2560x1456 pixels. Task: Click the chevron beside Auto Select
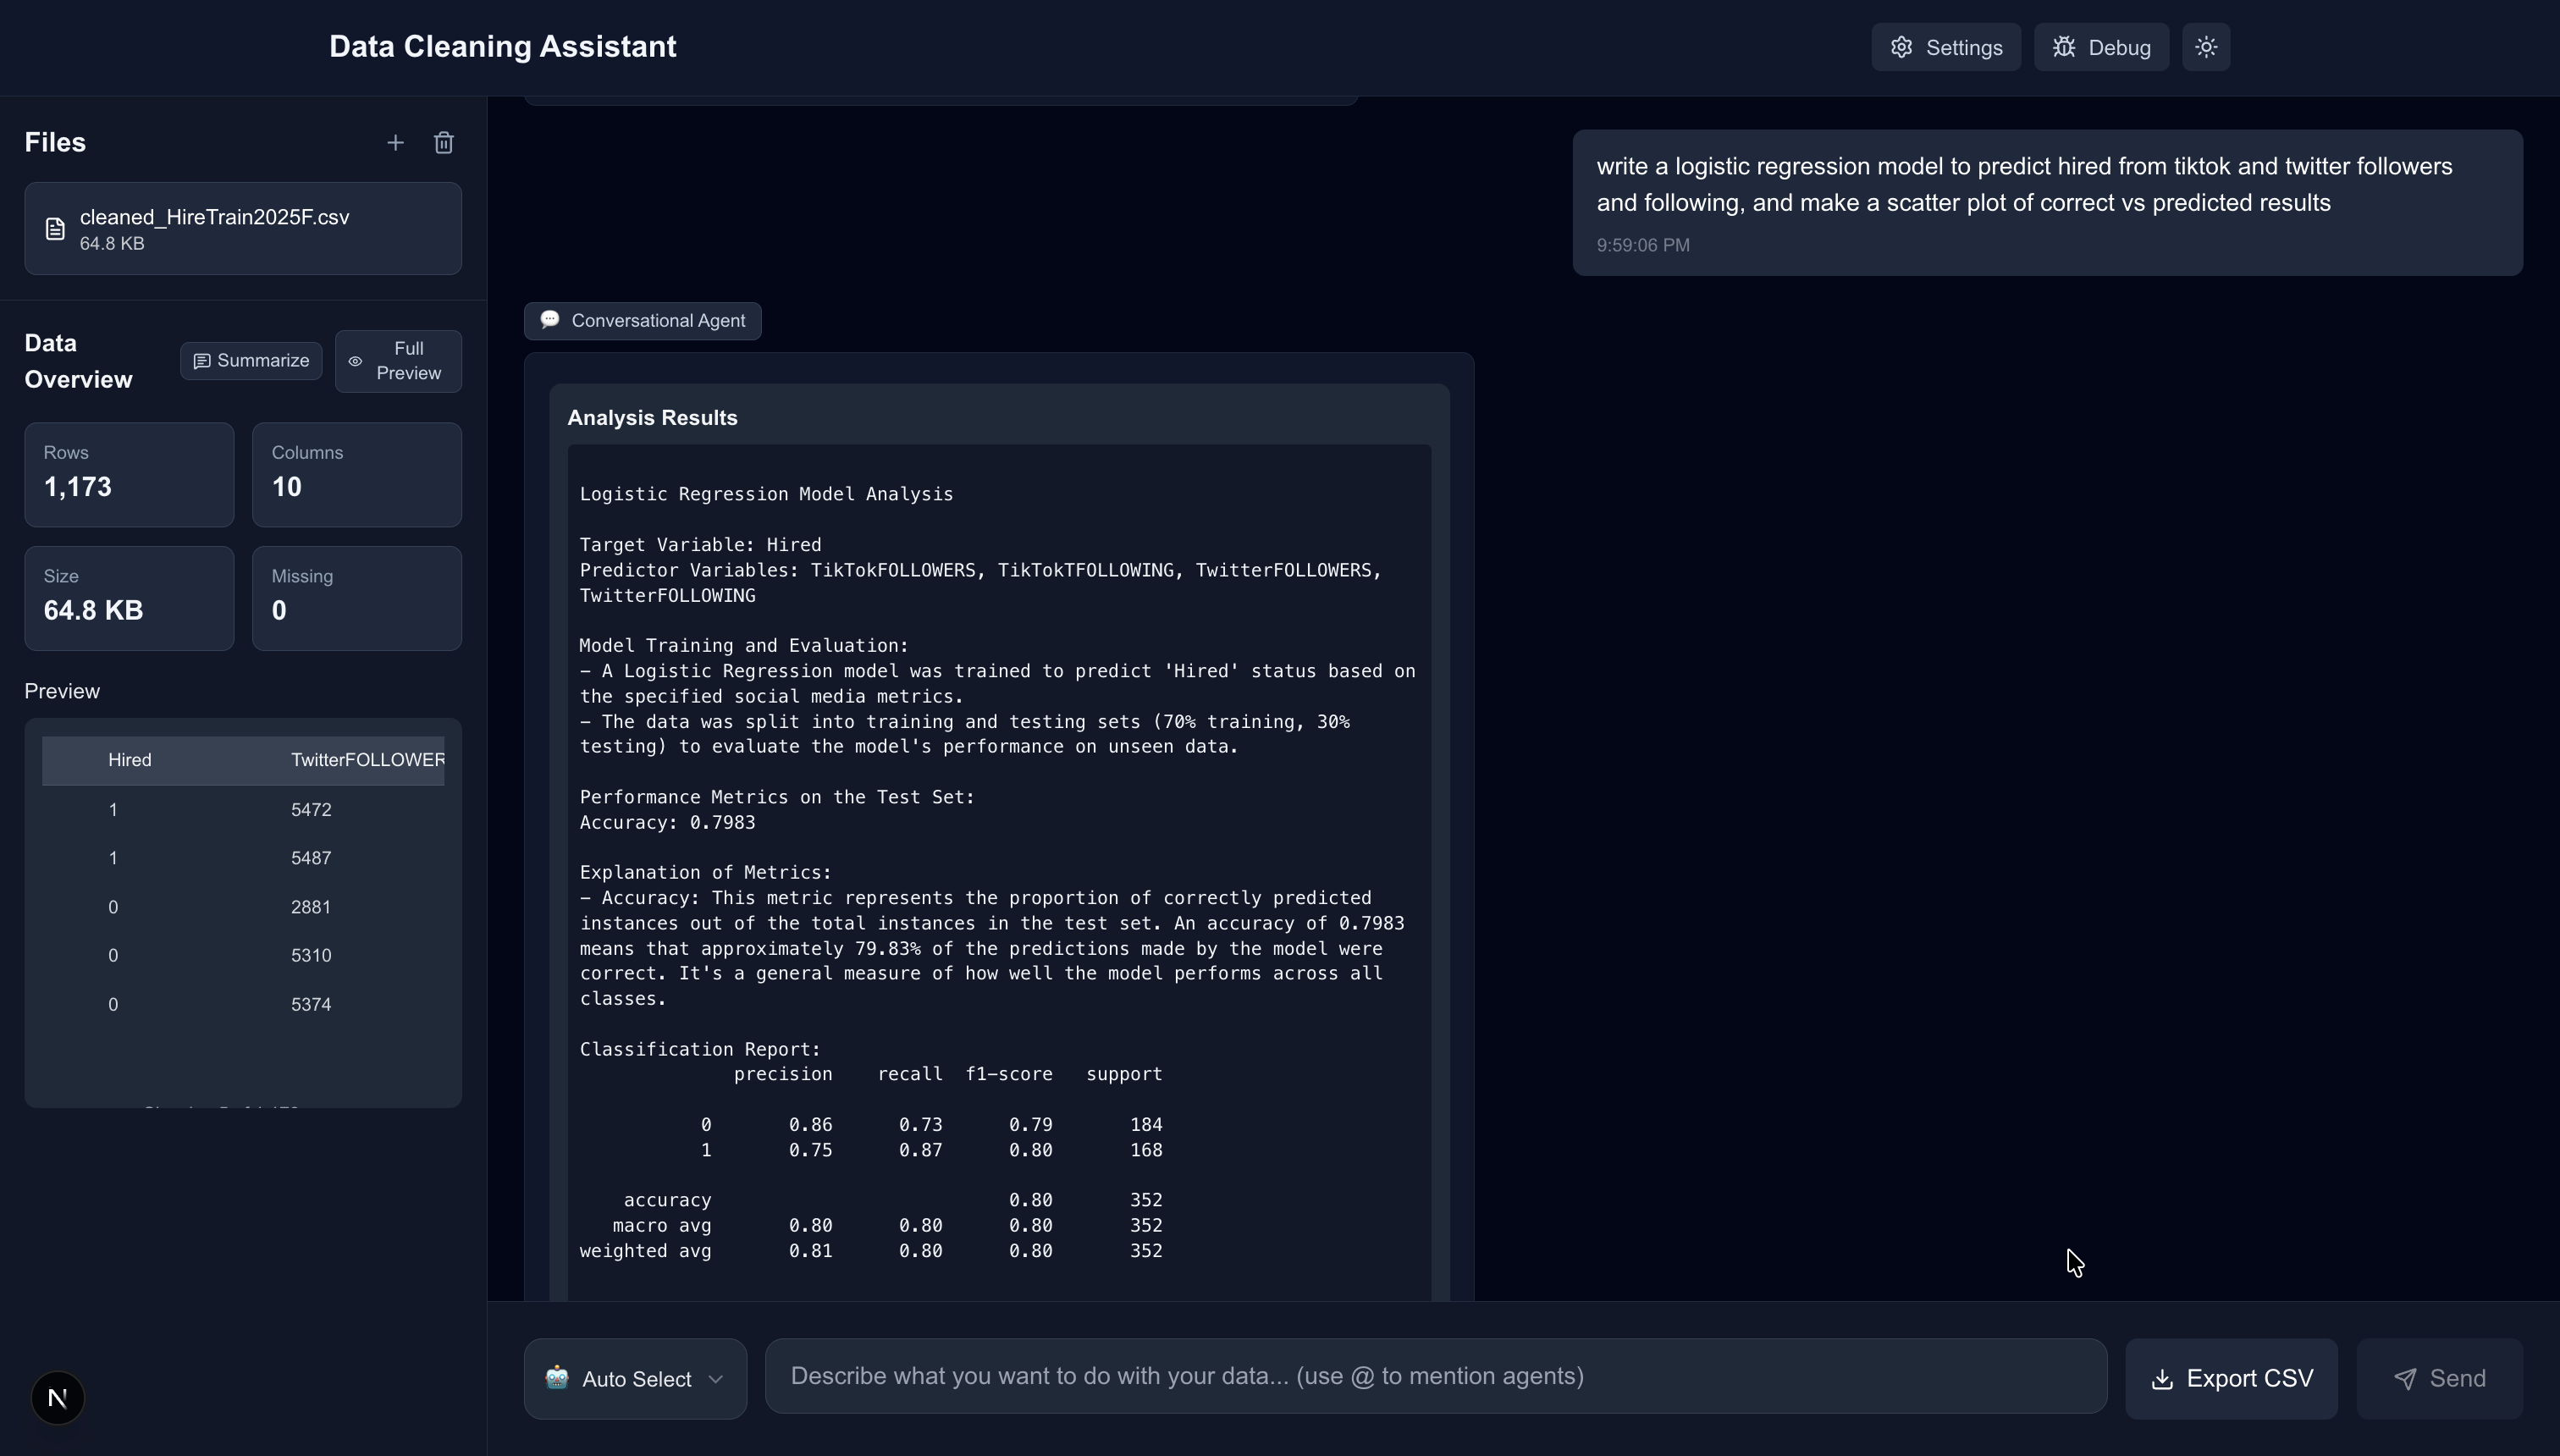[x=716, y=1379]
